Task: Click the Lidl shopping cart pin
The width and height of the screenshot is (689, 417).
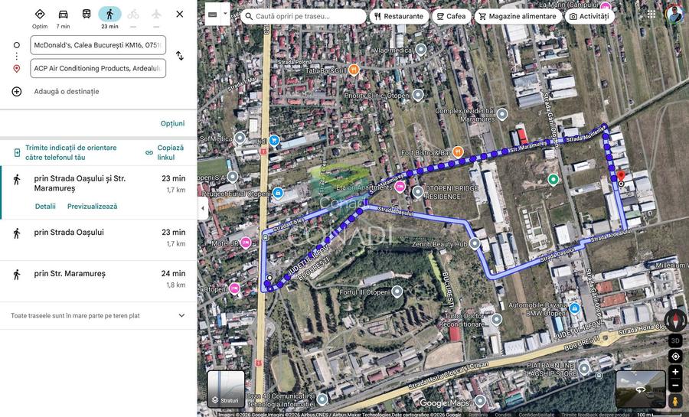Action: 275,141
